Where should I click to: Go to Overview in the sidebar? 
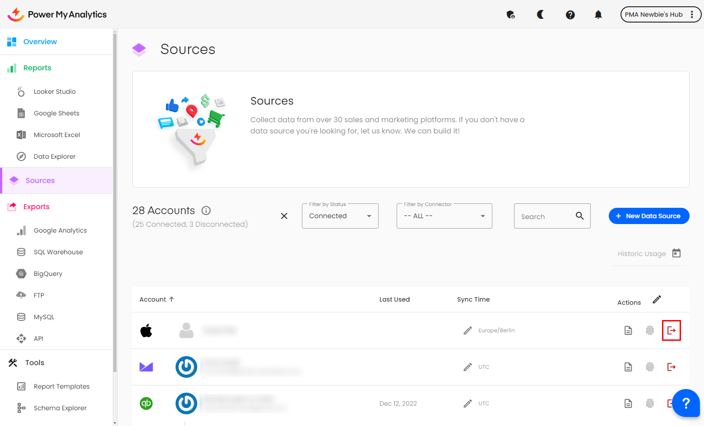[40, 41]
